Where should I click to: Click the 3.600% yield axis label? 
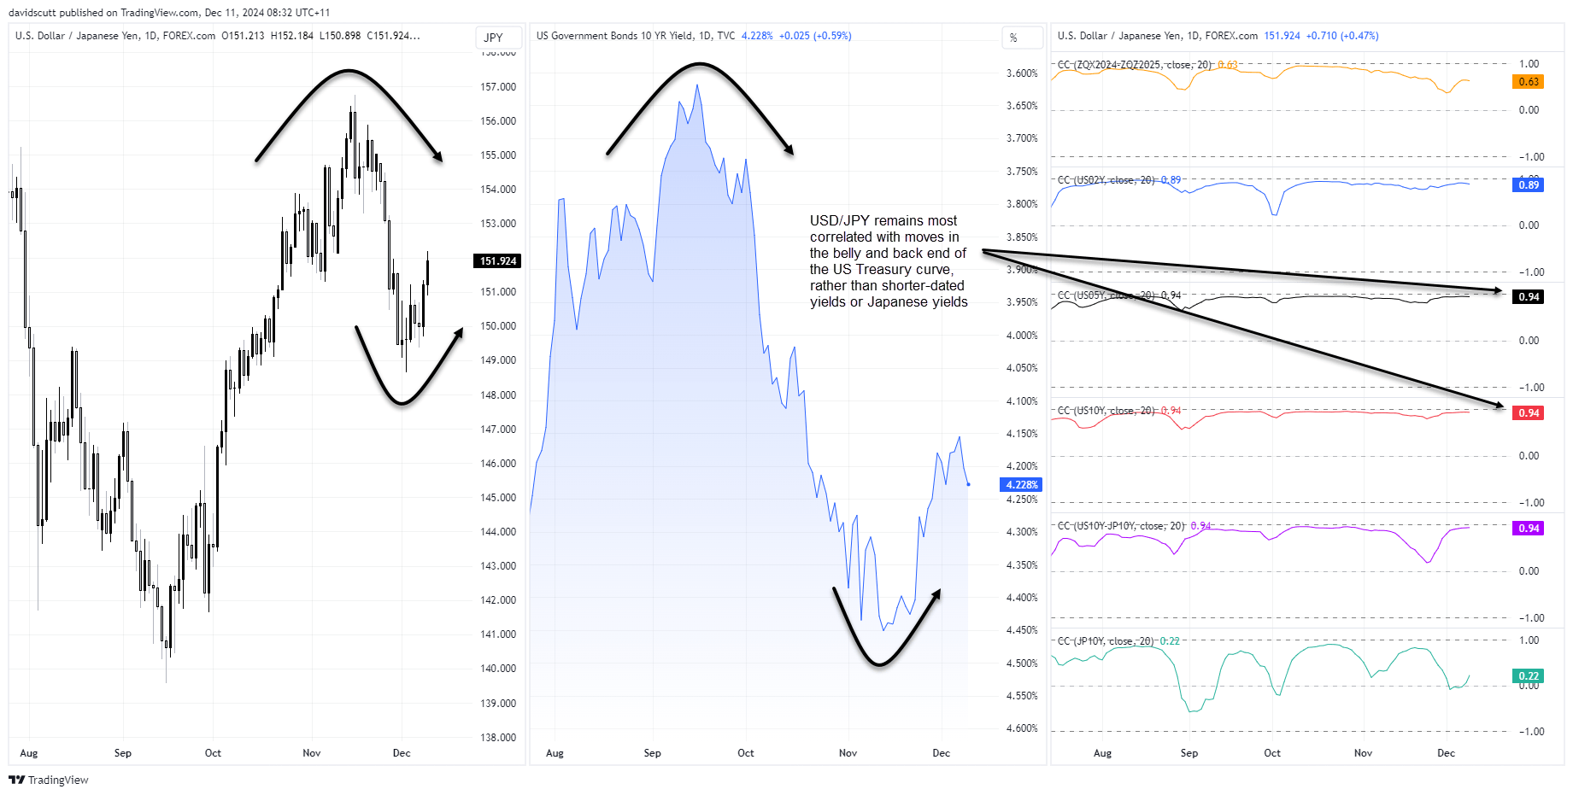tap(1022, 73)
